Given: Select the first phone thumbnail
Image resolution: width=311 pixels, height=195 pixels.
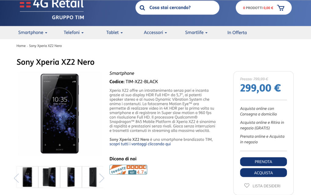Looking at the screenshot, I should pos(27,177).
